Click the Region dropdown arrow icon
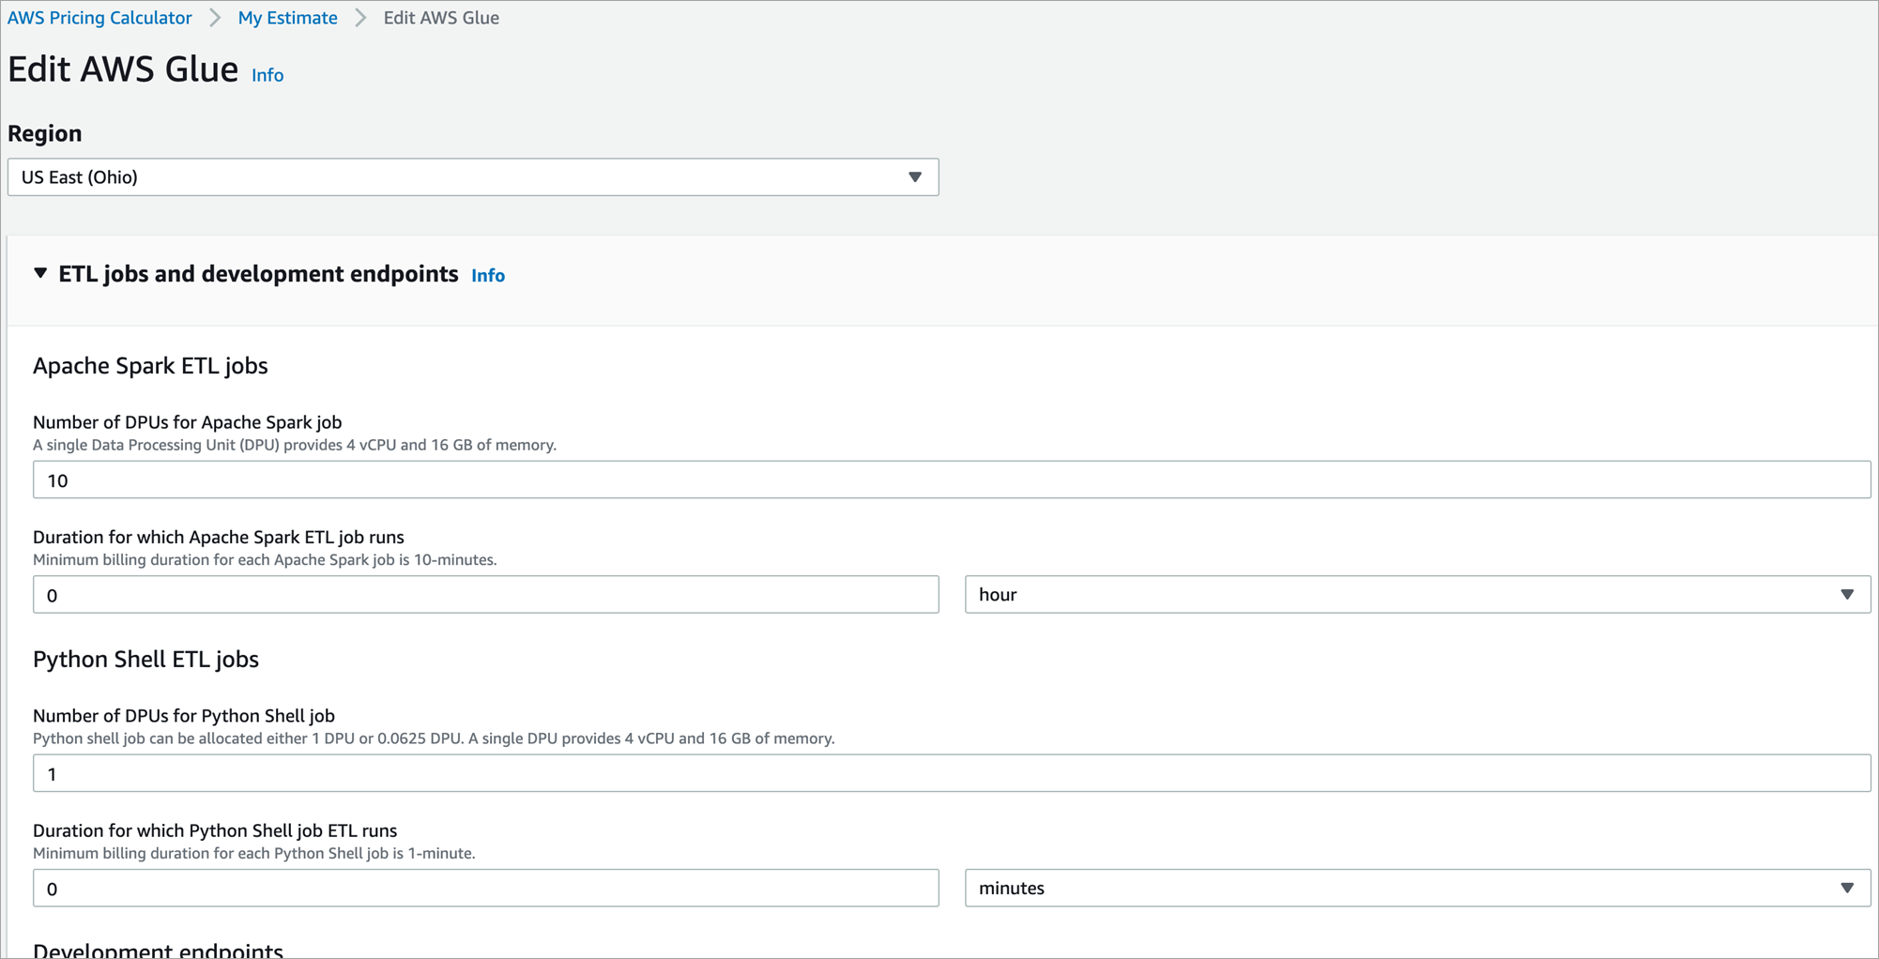This screenshot has width=1879, height=959. (x=915, y=177)
